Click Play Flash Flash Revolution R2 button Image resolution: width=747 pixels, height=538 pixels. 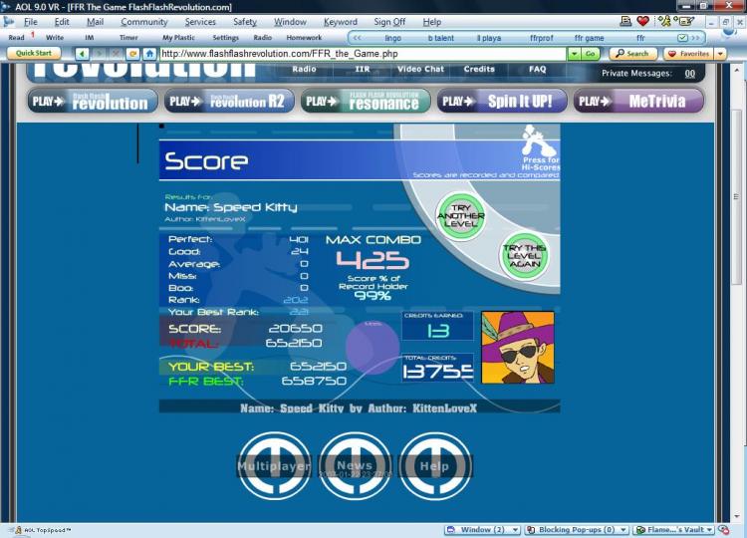pyautogui.click(x=229, y=101)
